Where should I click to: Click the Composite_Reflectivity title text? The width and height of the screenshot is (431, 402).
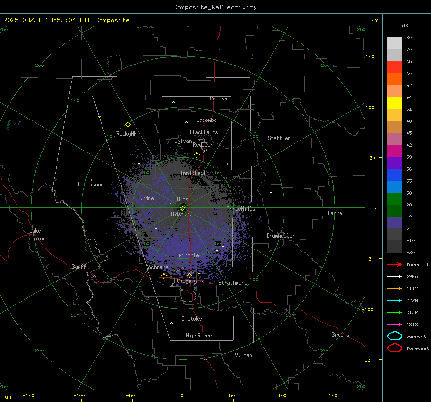pos(215,7)
